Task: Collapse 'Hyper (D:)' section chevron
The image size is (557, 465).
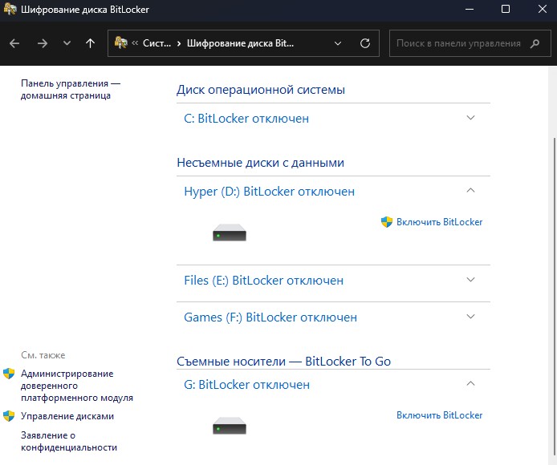Action: (470, 190)
